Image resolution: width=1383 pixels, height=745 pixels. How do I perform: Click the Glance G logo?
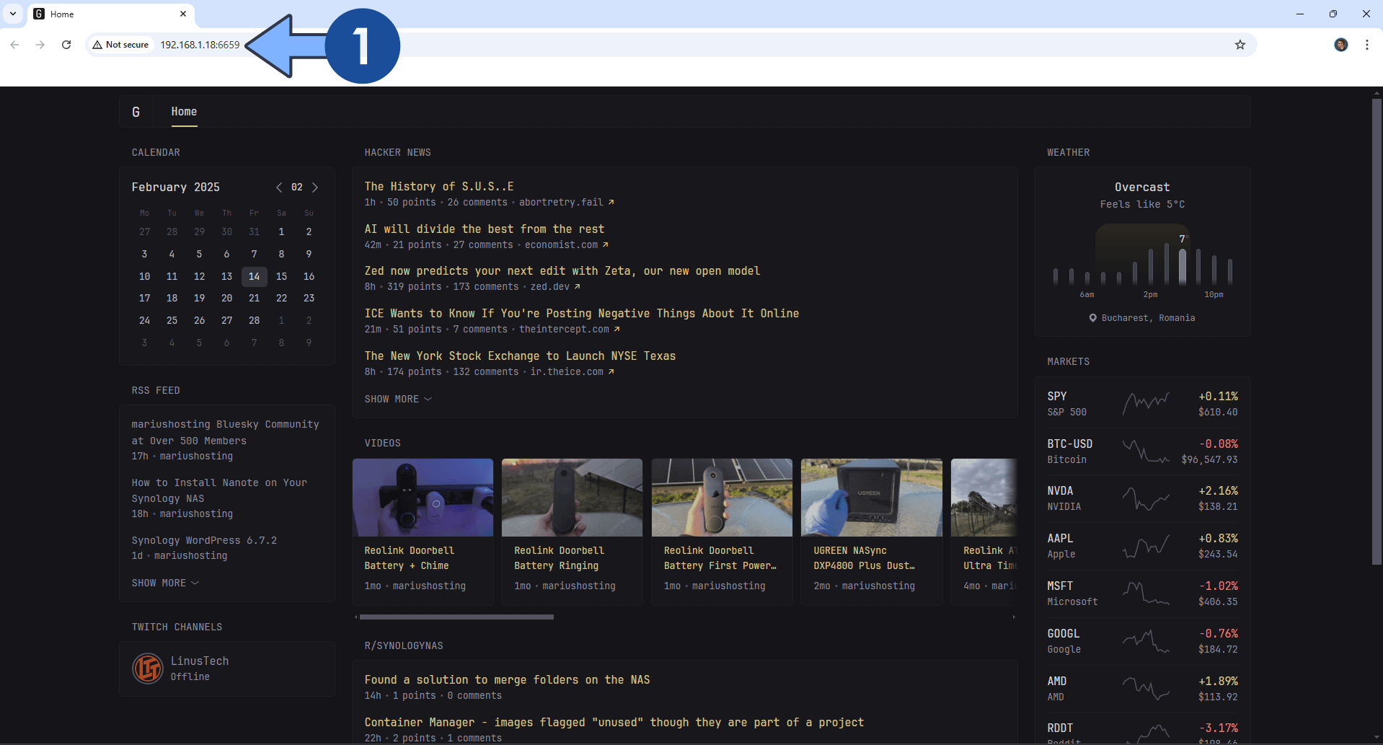coord(136,112)
